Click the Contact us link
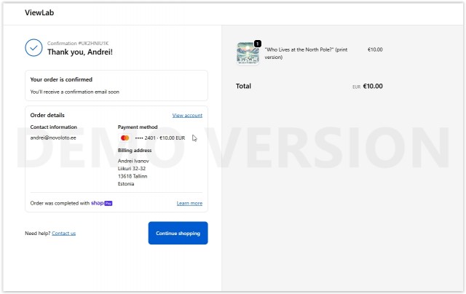This screenshot has width=466, height=294. click(63, 233)
